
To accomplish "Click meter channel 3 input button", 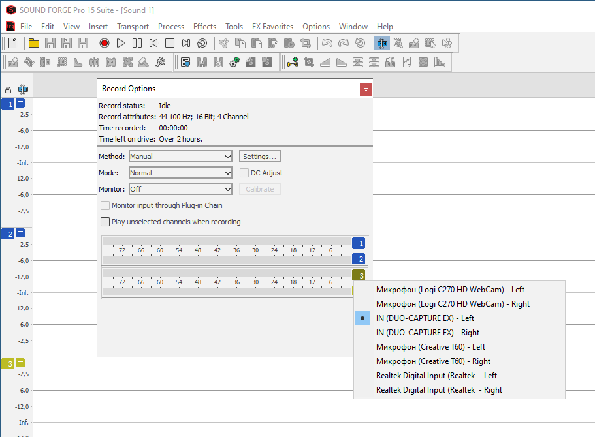I will pyautogui.click(x=358, y=275).
